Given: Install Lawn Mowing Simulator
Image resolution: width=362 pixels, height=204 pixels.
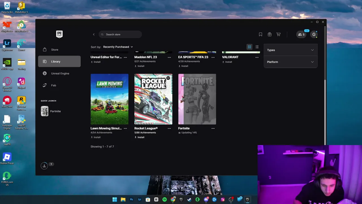Looking at the screenshot, I should pos(96,137).
